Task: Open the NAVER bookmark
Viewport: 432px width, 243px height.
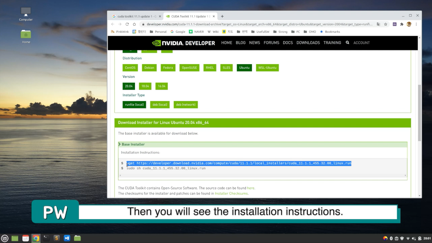Action: tap(196, 32)
